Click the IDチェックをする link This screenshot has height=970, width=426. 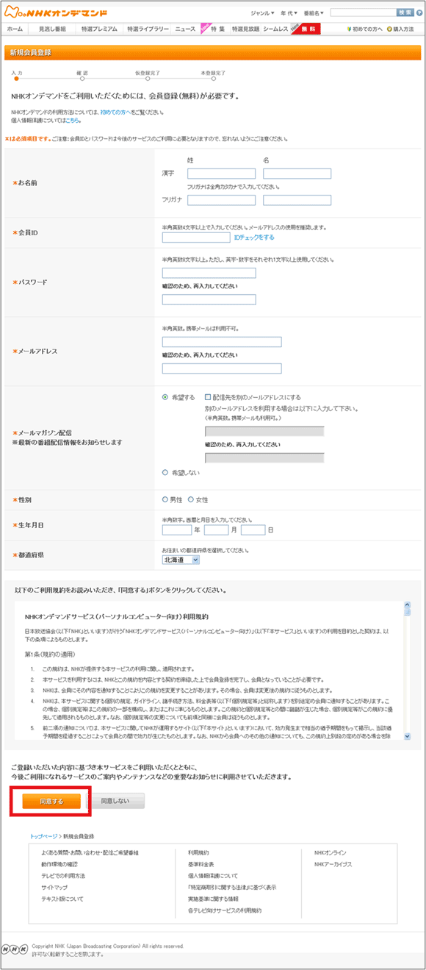[254, 238]
